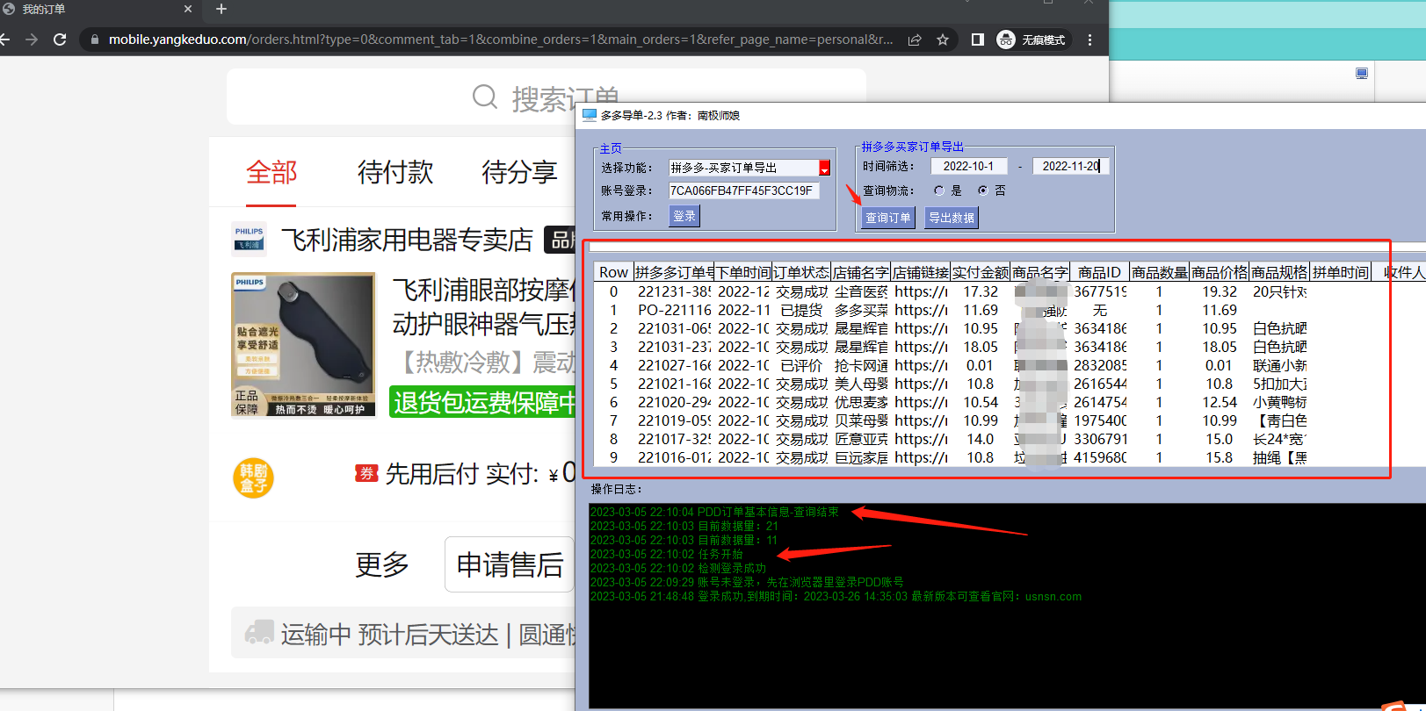Click the Row column header

[x=613, y=272]
